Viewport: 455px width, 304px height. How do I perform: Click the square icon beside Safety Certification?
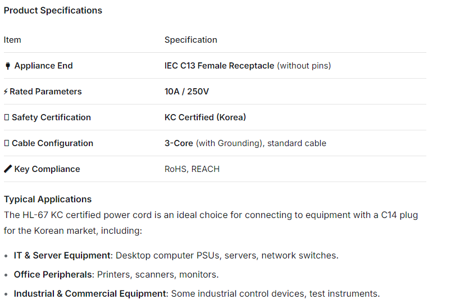pyautogui.click(x=7, y=117)
